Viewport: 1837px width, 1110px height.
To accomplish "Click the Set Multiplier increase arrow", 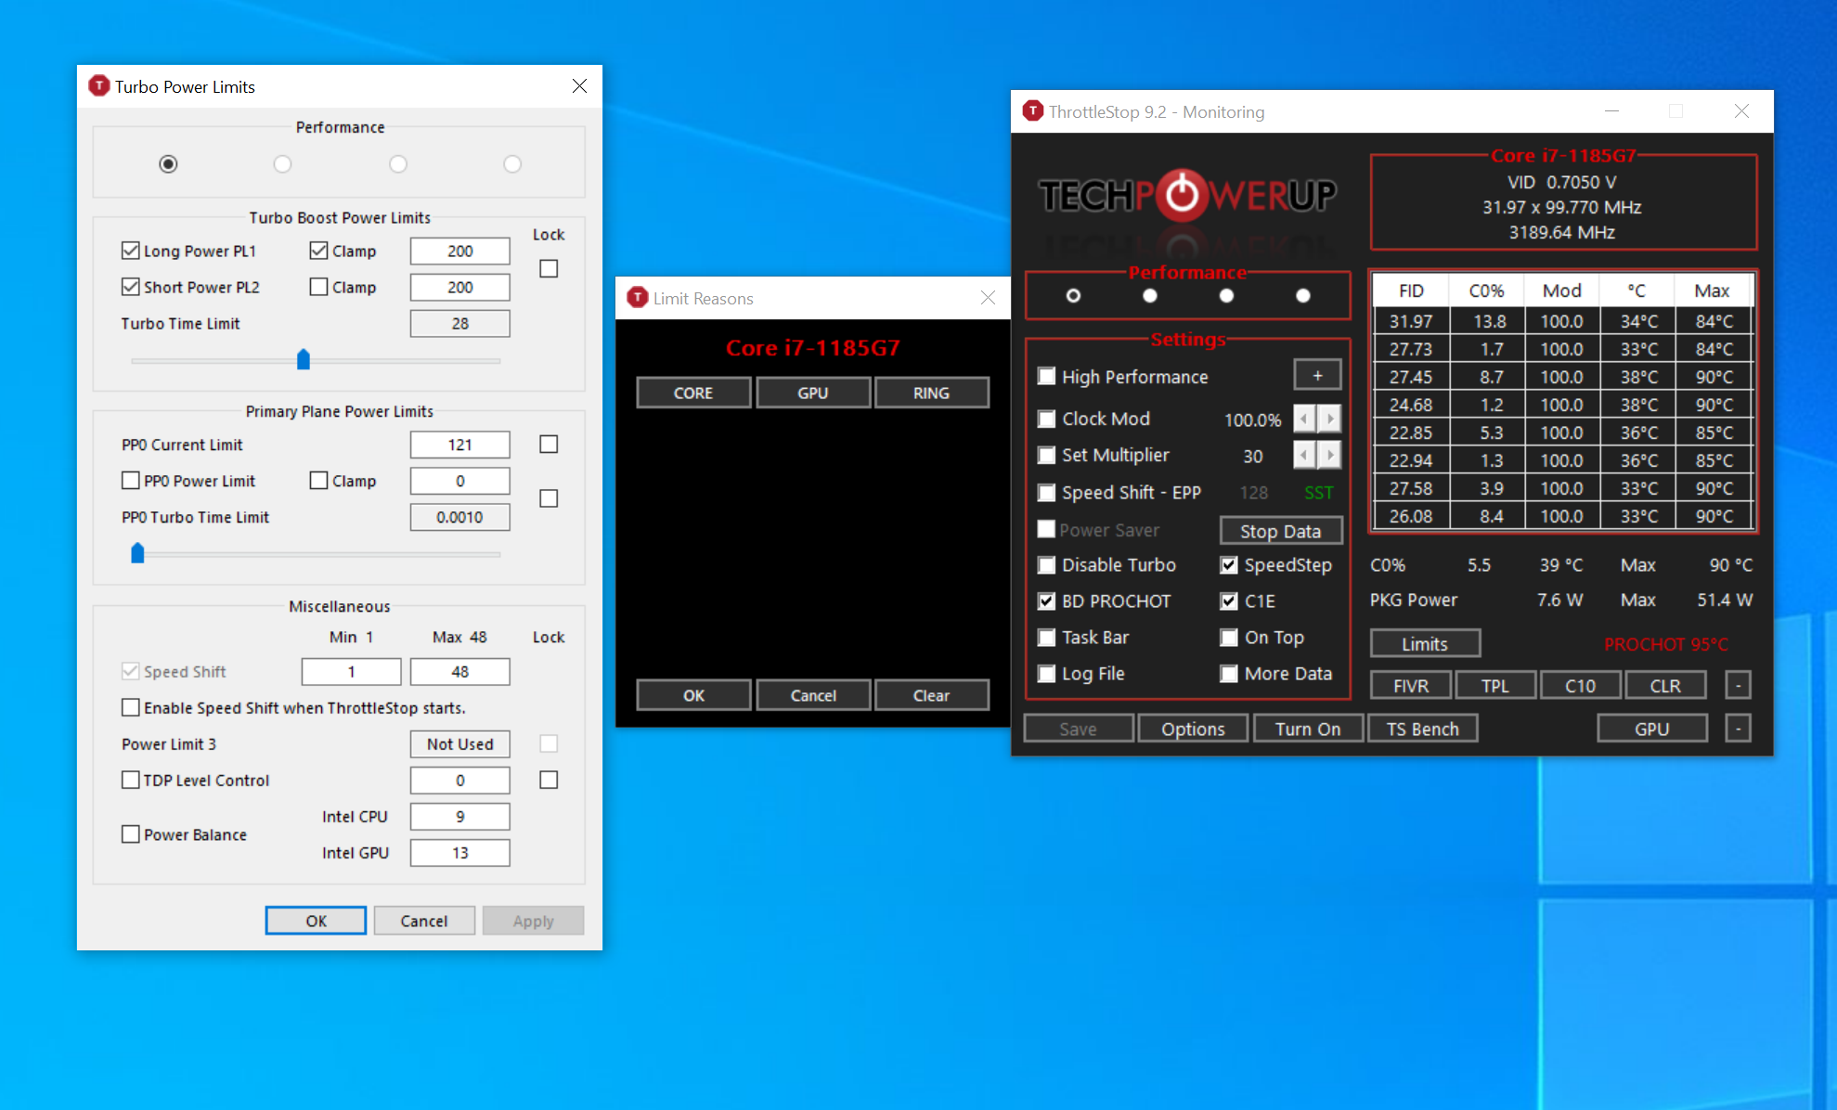I will (1330, 455).
